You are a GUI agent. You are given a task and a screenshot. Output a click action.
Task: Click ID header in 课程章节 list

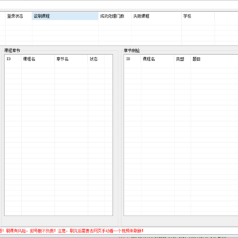coord(13,59)
